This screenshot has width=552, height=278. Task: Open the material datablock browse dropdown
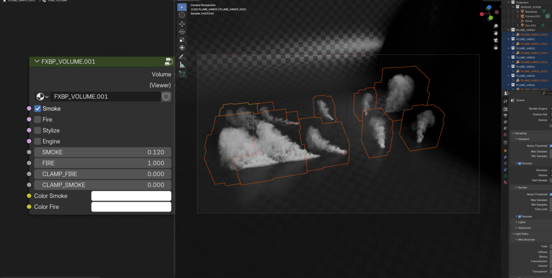tap(42, 97)
